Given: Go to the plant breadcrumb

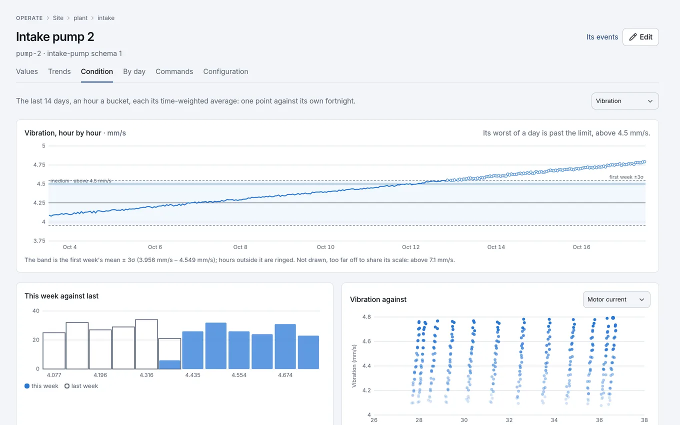Looking at the screenshot, I should pyautogui.click(x=80, y=18).
